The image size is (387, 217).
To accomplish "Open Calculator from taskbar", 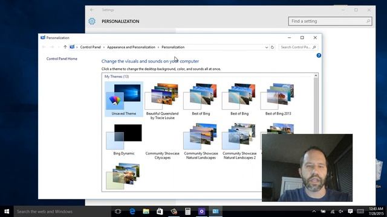I will tap(187, 212).
